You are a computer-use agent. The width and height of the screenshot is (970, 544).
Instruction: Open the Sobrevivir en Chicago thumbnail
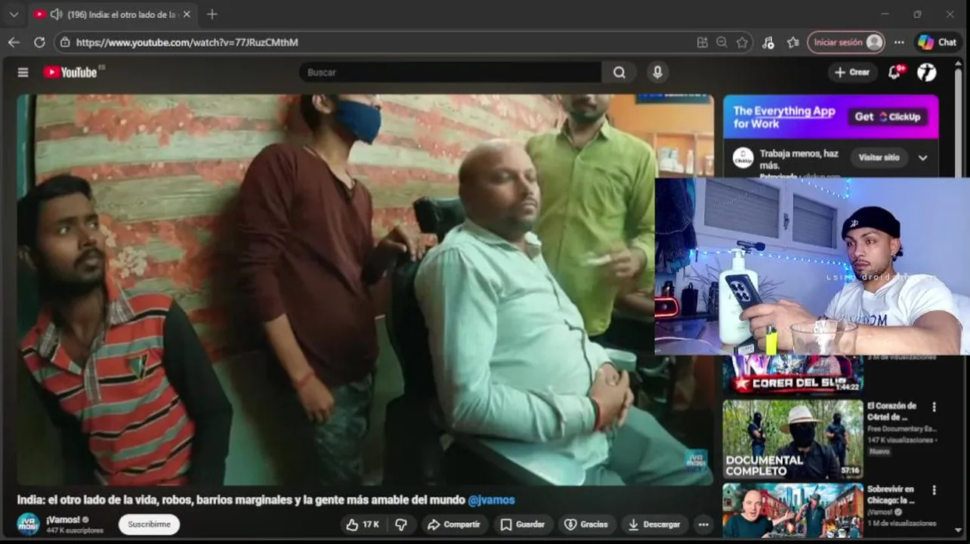coord(792,510)
